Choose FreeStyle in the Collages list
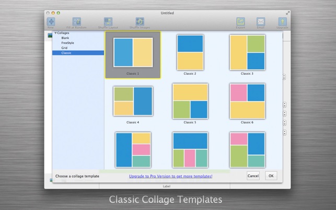 (67, 43)
